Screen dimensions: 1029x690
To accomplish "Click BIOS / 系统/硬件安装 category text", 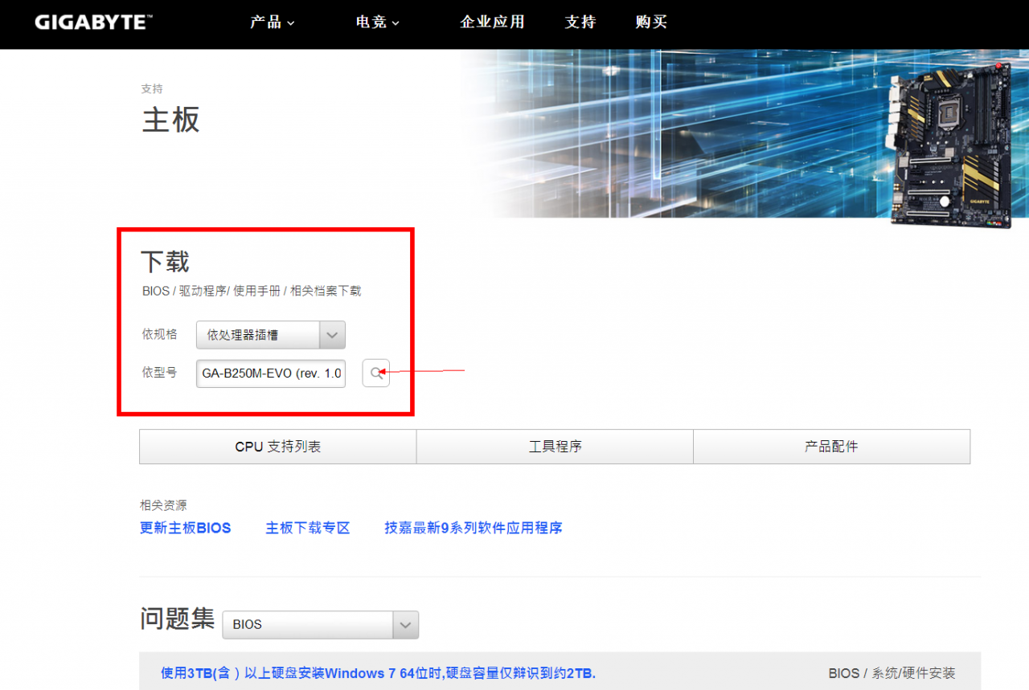I will click(x=892, y=673).
